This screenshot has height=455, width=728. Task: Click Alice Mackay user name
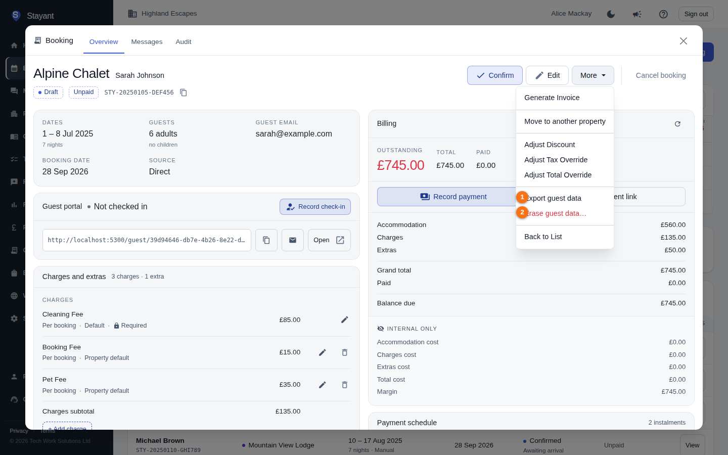coord(571,14)
